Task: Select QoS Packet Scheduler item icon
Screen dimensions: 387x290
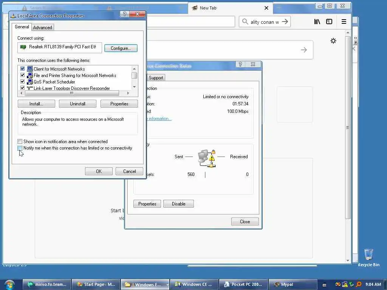Action: [x=29, y=82]
